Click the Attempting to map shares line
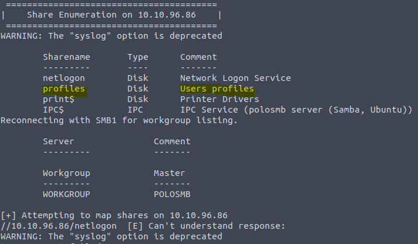Screen dimensions: 418x244 [114, 215]
